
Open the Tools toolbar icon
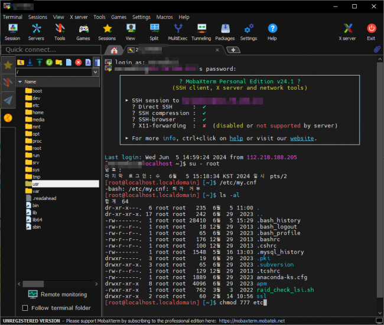click(x=60, y=32)
